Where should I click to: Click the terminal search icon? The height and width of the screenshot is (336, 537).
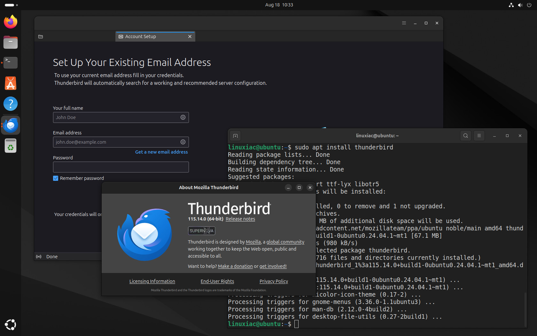[466, 136]
